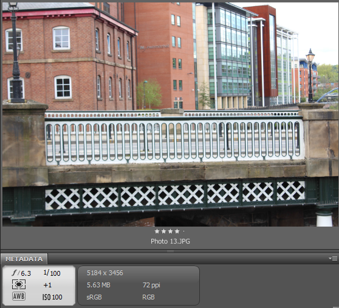Click the panel divider grip above Metadata

pyautogui.click(x=170, y=251)
